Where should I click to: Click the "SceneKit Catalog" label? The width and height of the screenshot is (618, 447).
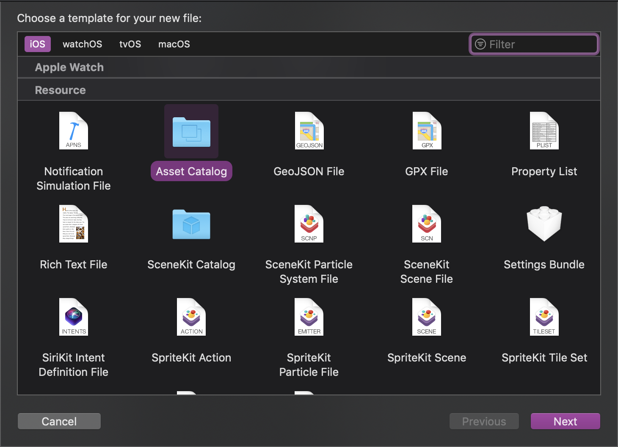click(191, 265)
